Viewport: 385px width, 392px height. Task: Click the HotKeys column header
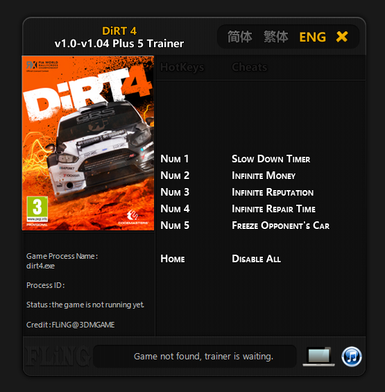[182, 67]
